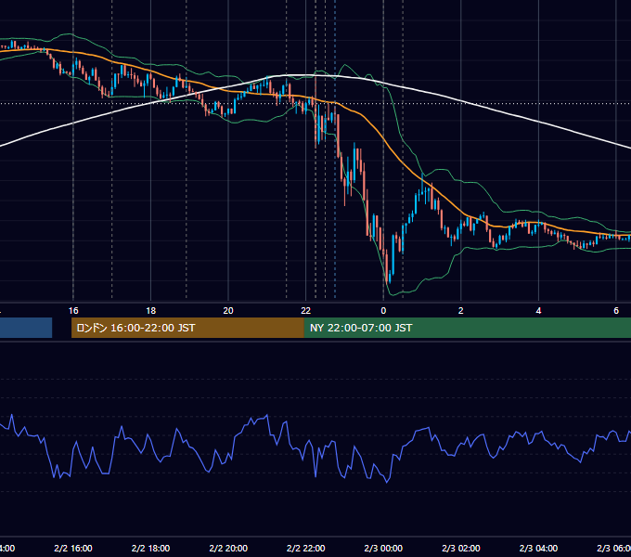This screenshot has height=557, width=631.
Task: Click the 2/3 00:00 date label
Action: click(x=383, y=548)
